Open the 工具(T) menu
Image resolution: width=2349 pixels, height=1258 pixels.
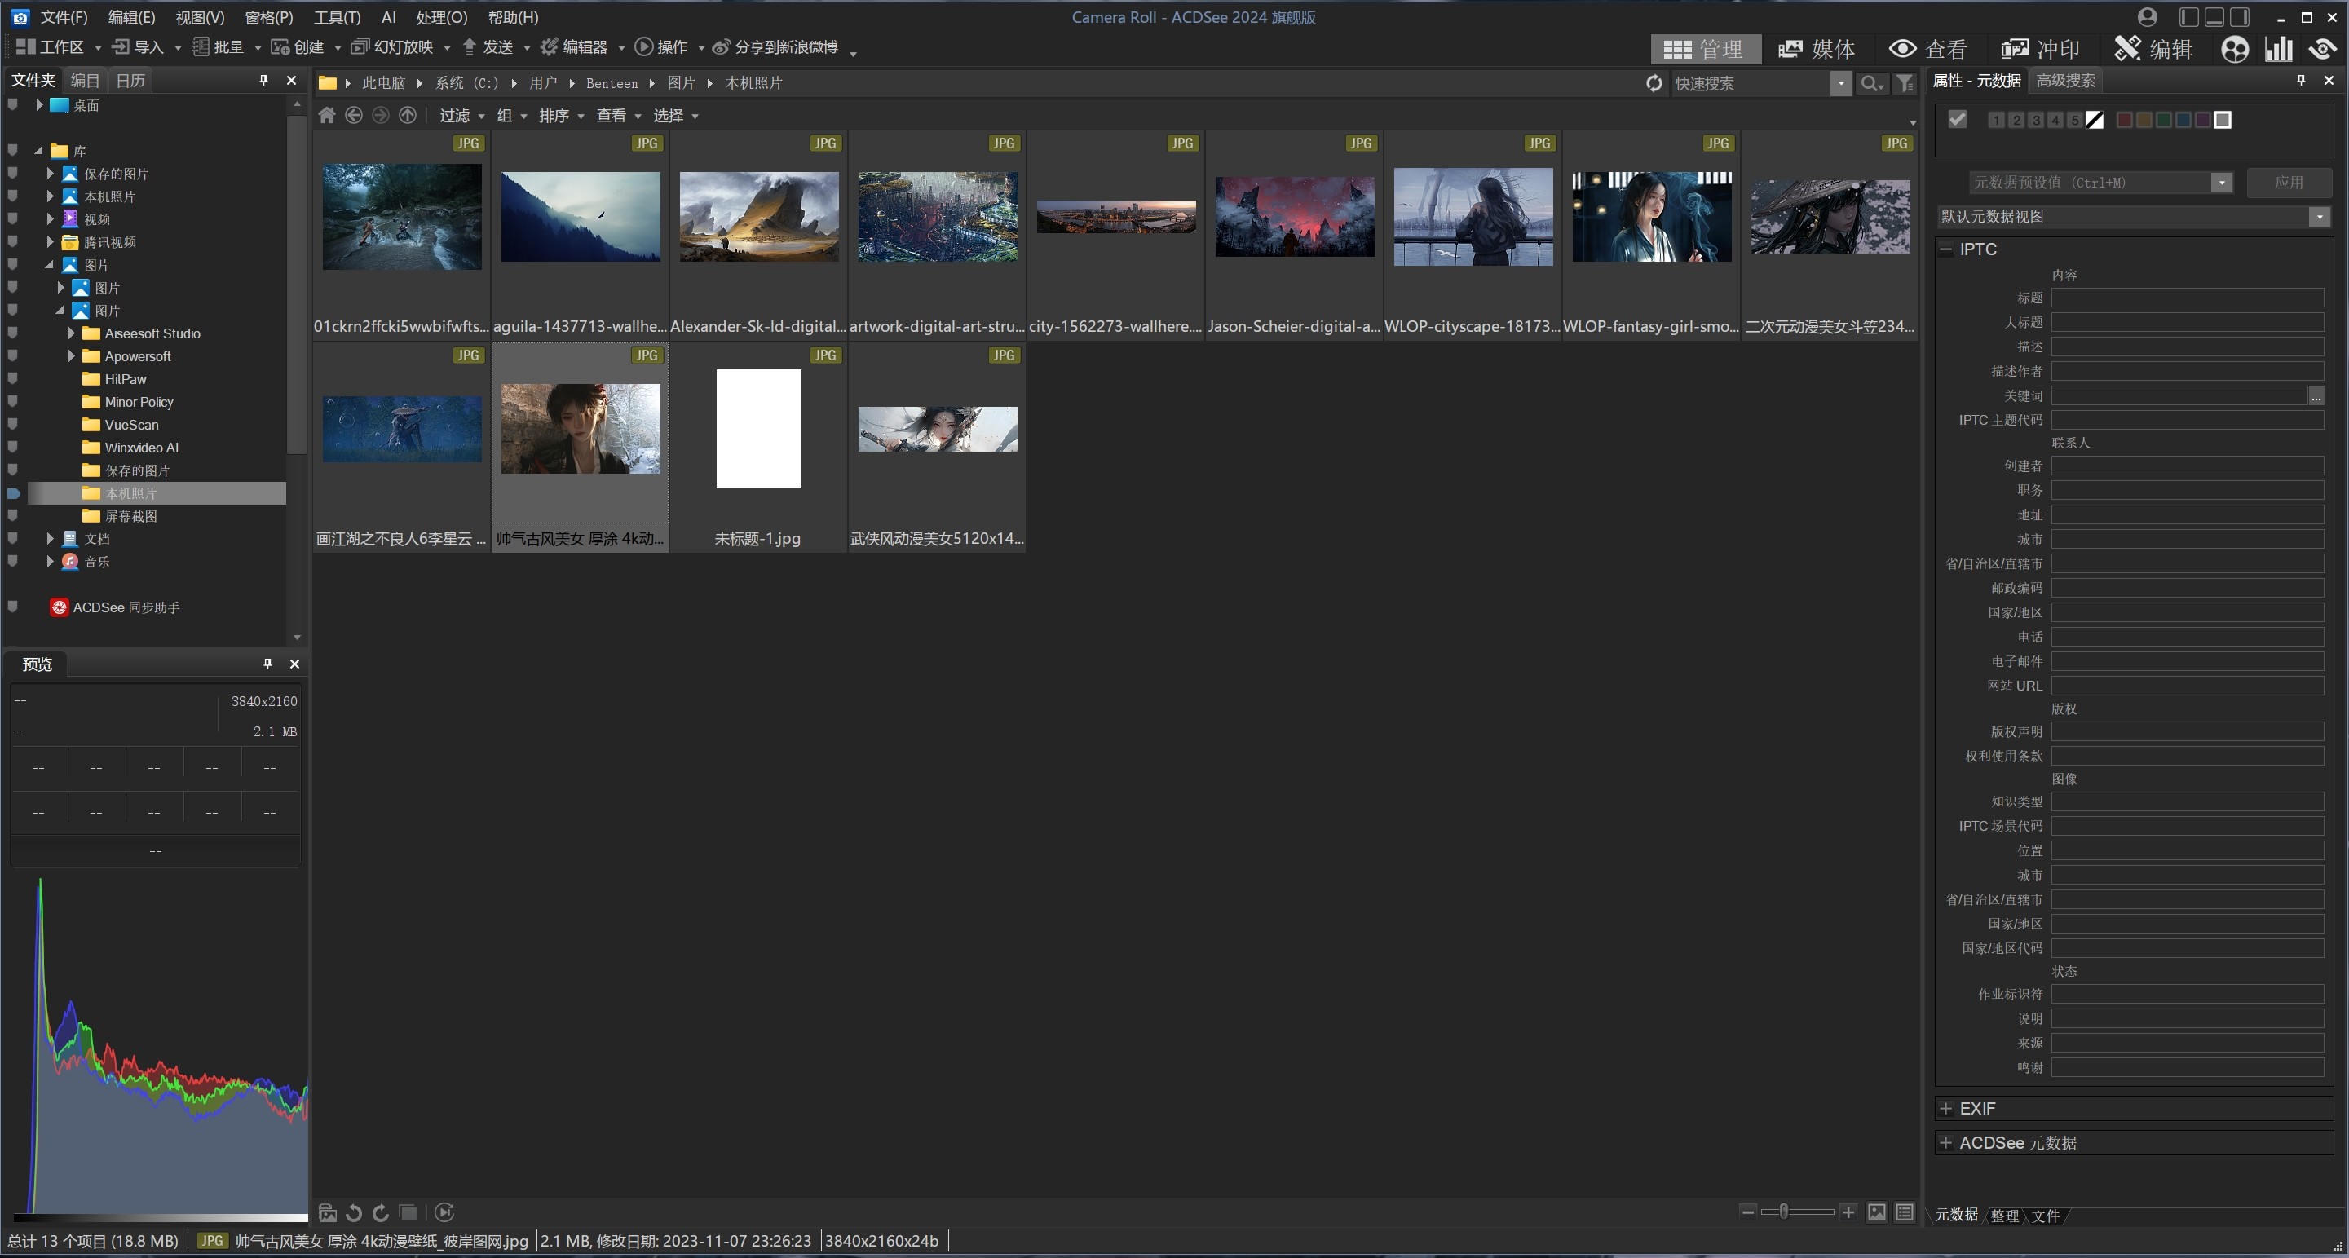click(338, 17)
